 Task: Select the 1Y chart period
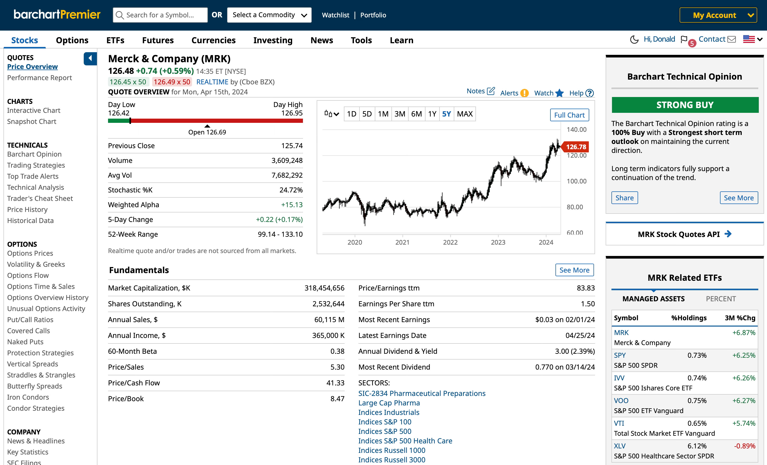(432, 114)
